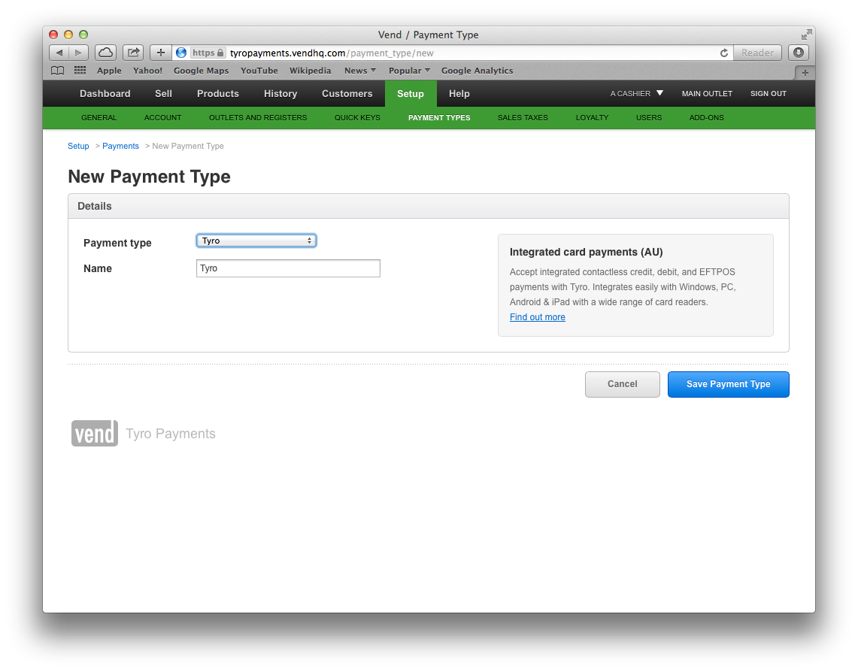Click inside the Name text field

[x=288, y=268]
